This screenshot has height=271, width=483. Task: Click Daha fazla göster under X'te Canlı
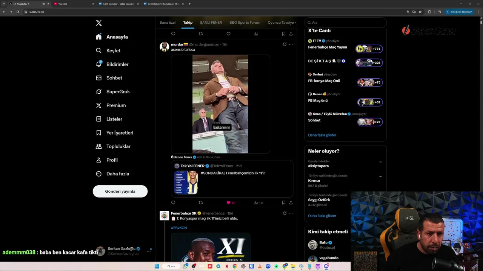(x=322, y=135)
